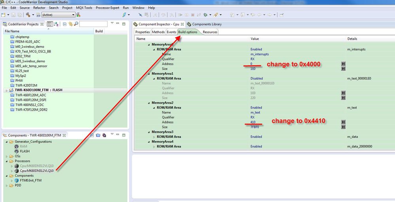Open the Active build configuration combo box

(x=58, y=15)
